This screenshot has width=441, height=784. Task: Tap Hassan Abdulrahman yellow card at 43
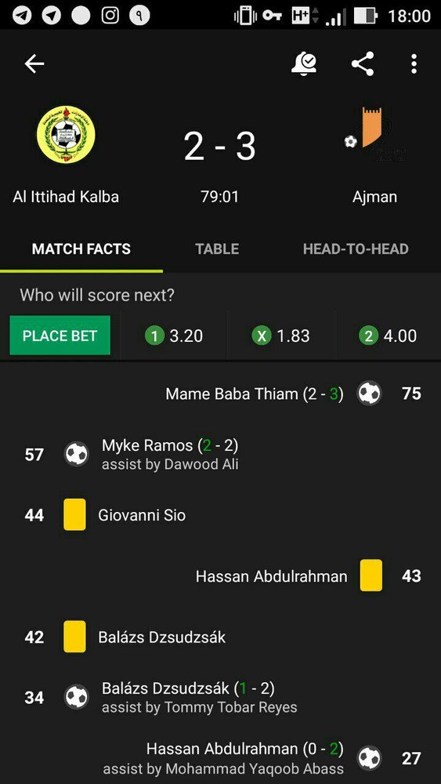click(371, 575)
